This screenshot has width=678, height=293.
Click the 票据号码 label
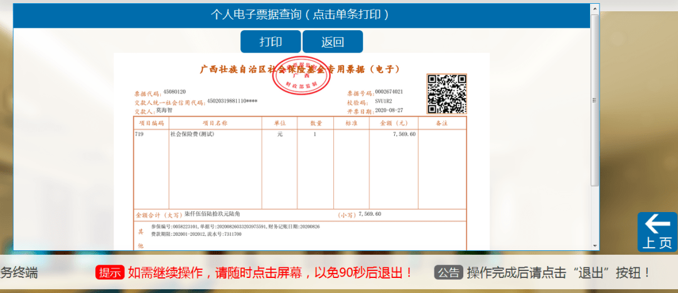(x=360, y=92)
